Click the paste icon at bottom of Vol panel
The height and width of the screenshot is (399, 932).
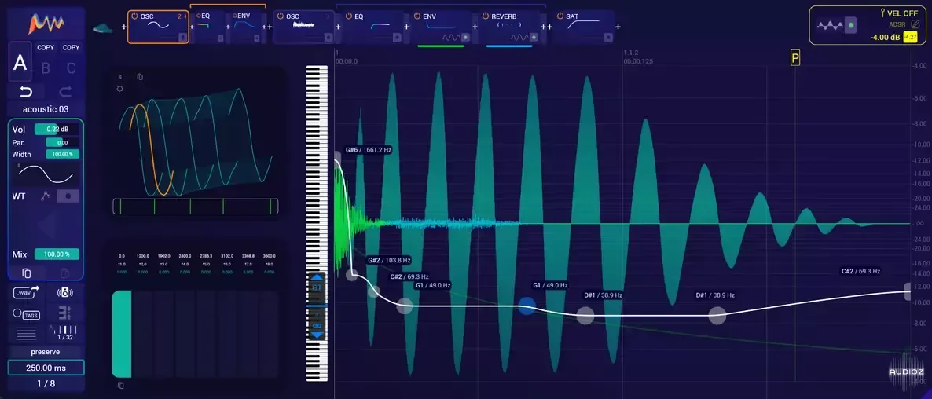click(x=64, y=273)
